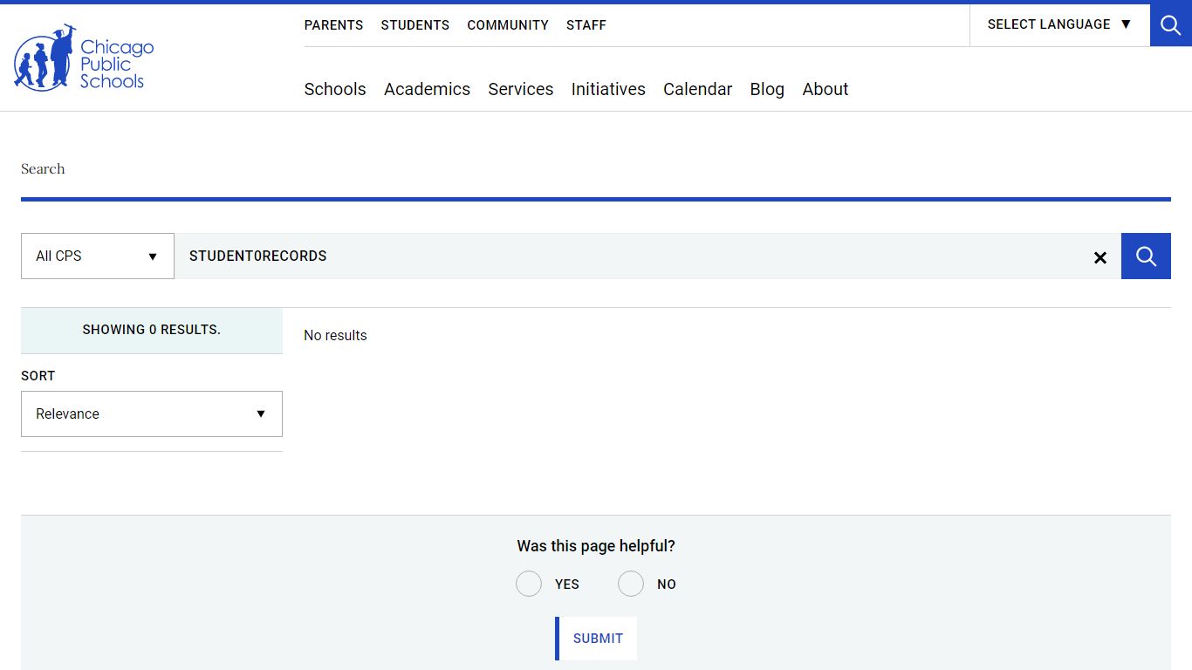Select the NO radio button
Viewport: 1192px width, 670px height.
631,584
